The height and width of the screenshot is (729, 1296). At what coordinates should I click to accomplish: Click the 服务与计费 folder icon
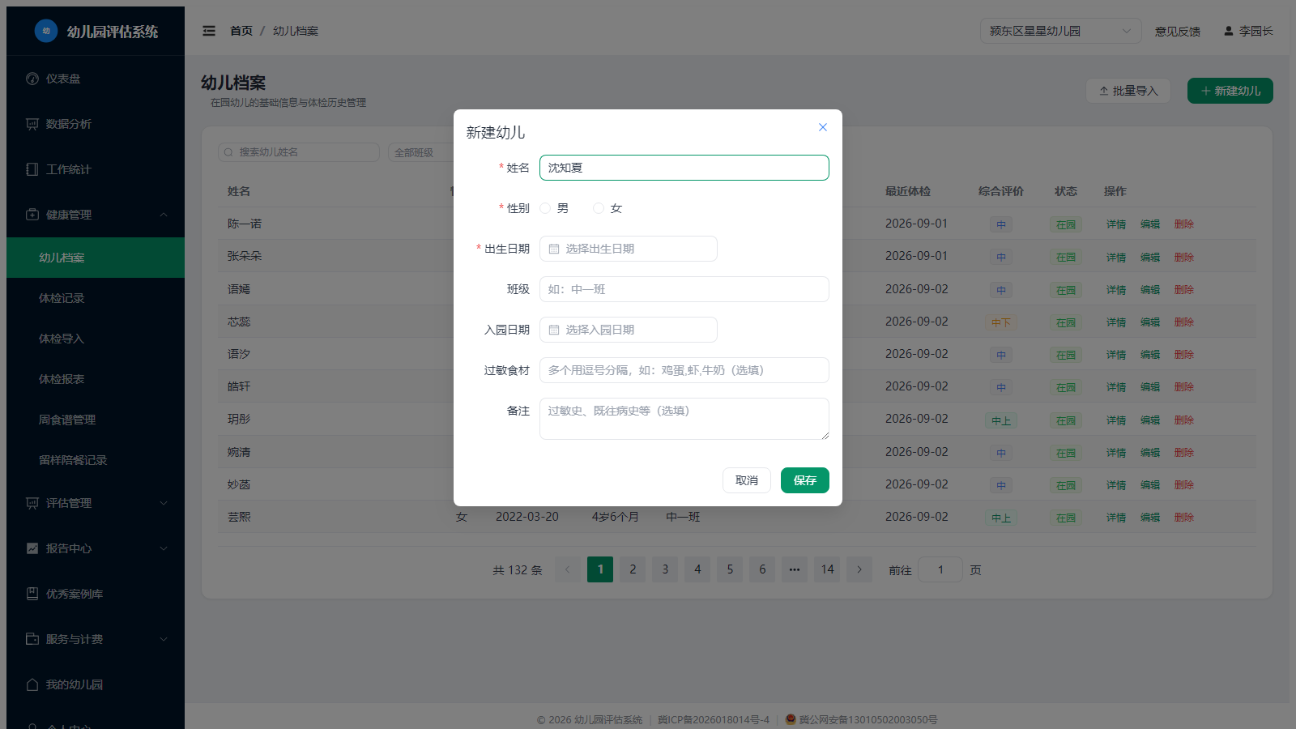point(32,639)
